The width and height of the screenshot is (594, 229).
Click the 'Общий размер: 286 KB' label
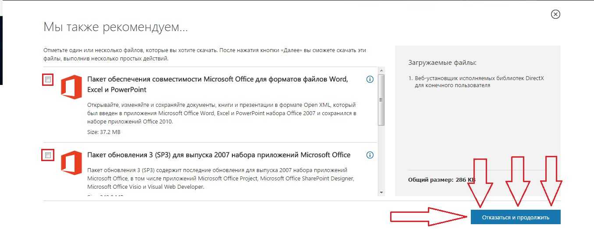(x=441, y=180)
